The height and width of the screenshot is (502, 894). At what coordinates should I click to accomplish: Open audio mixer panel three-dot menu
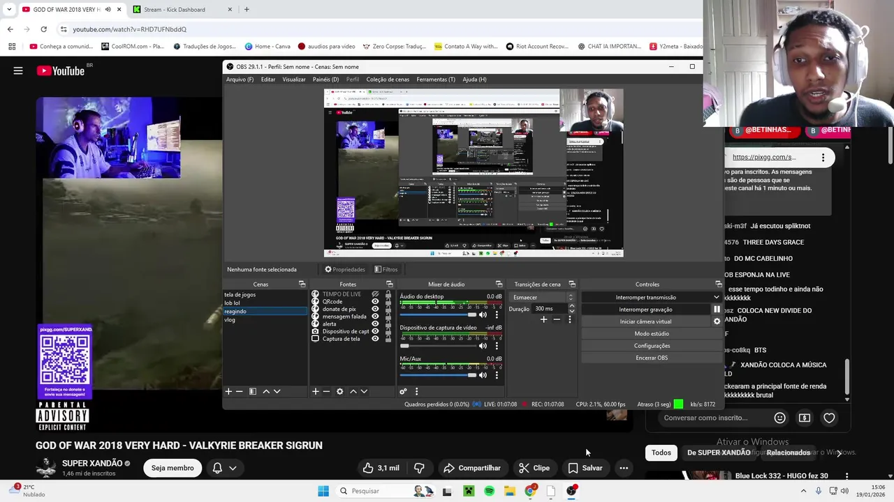tap(416, 391)
